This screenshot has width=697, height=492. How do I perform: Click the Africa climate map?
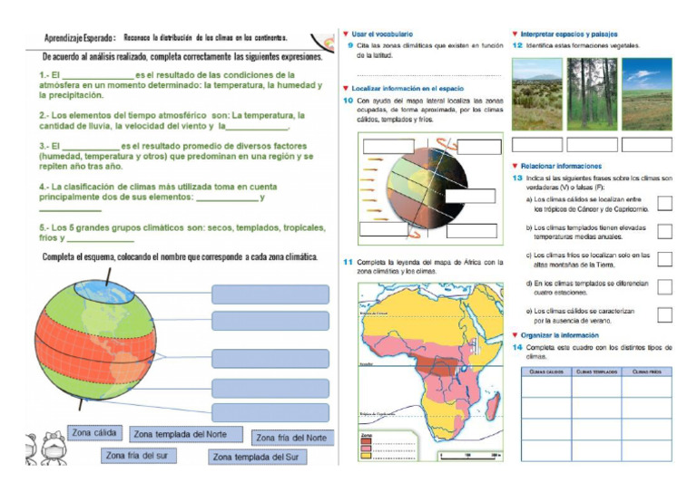pyautogui.click(x=430, y=372)
